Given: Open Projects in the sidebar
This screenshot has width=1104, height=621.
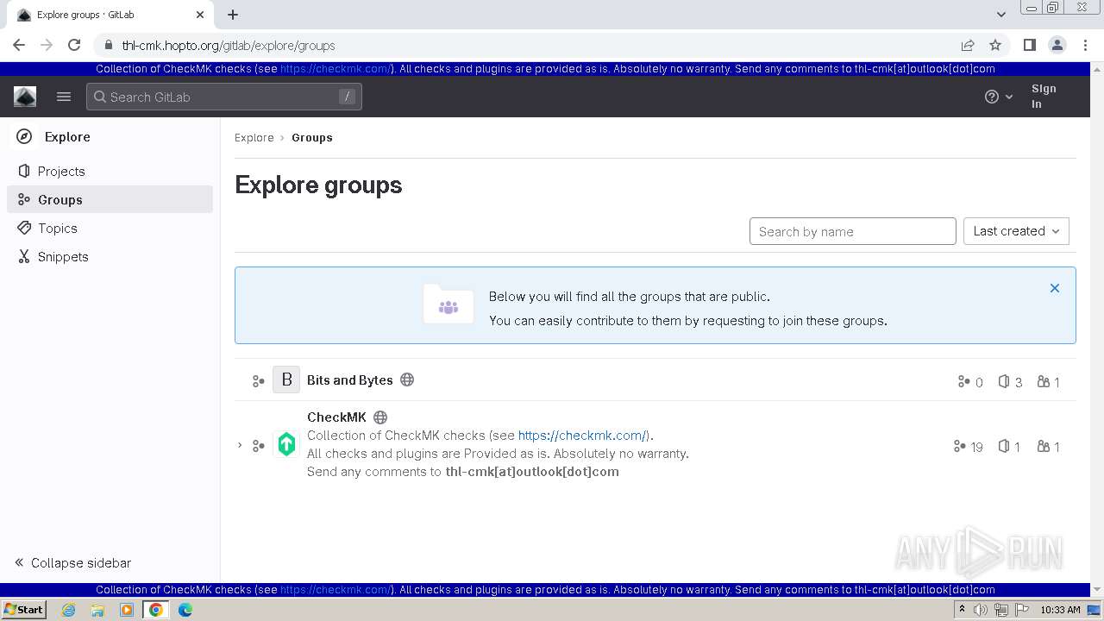Looking at the screenshot, I should 110,171.
